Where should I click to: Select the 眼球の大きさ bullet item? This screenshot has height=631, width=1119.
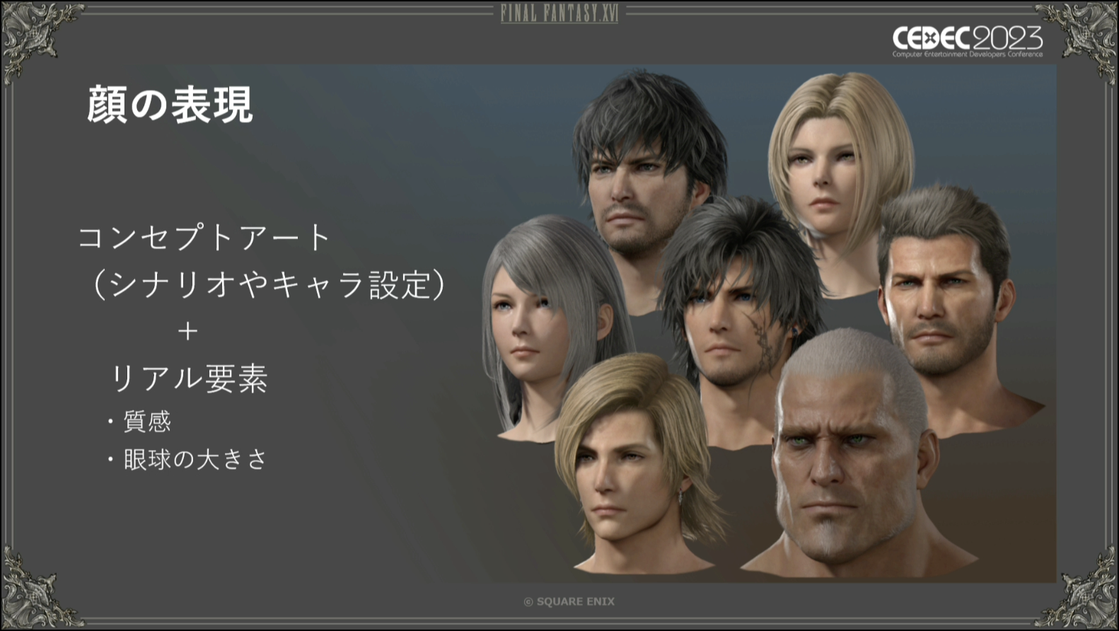pyautogui.click(x=187, y=460)
